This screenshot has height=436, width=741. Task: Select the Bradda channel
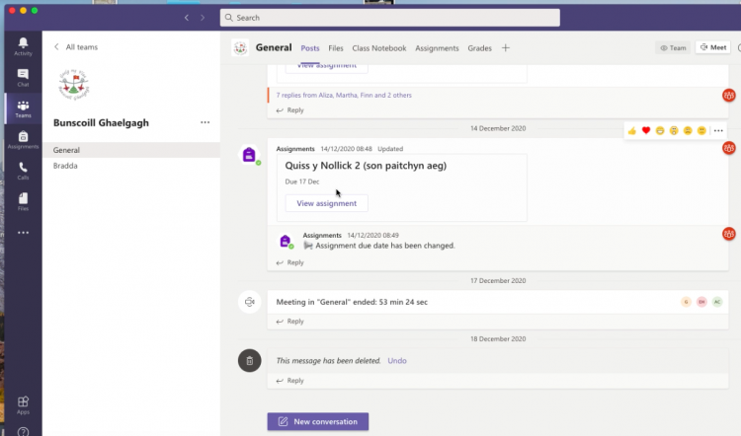click(130, 166)
